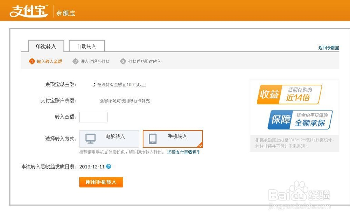The image size is (350, 218).
Task: Click the 推荐使用手机支付宝钱包 hint text
Action: point(122,152)
